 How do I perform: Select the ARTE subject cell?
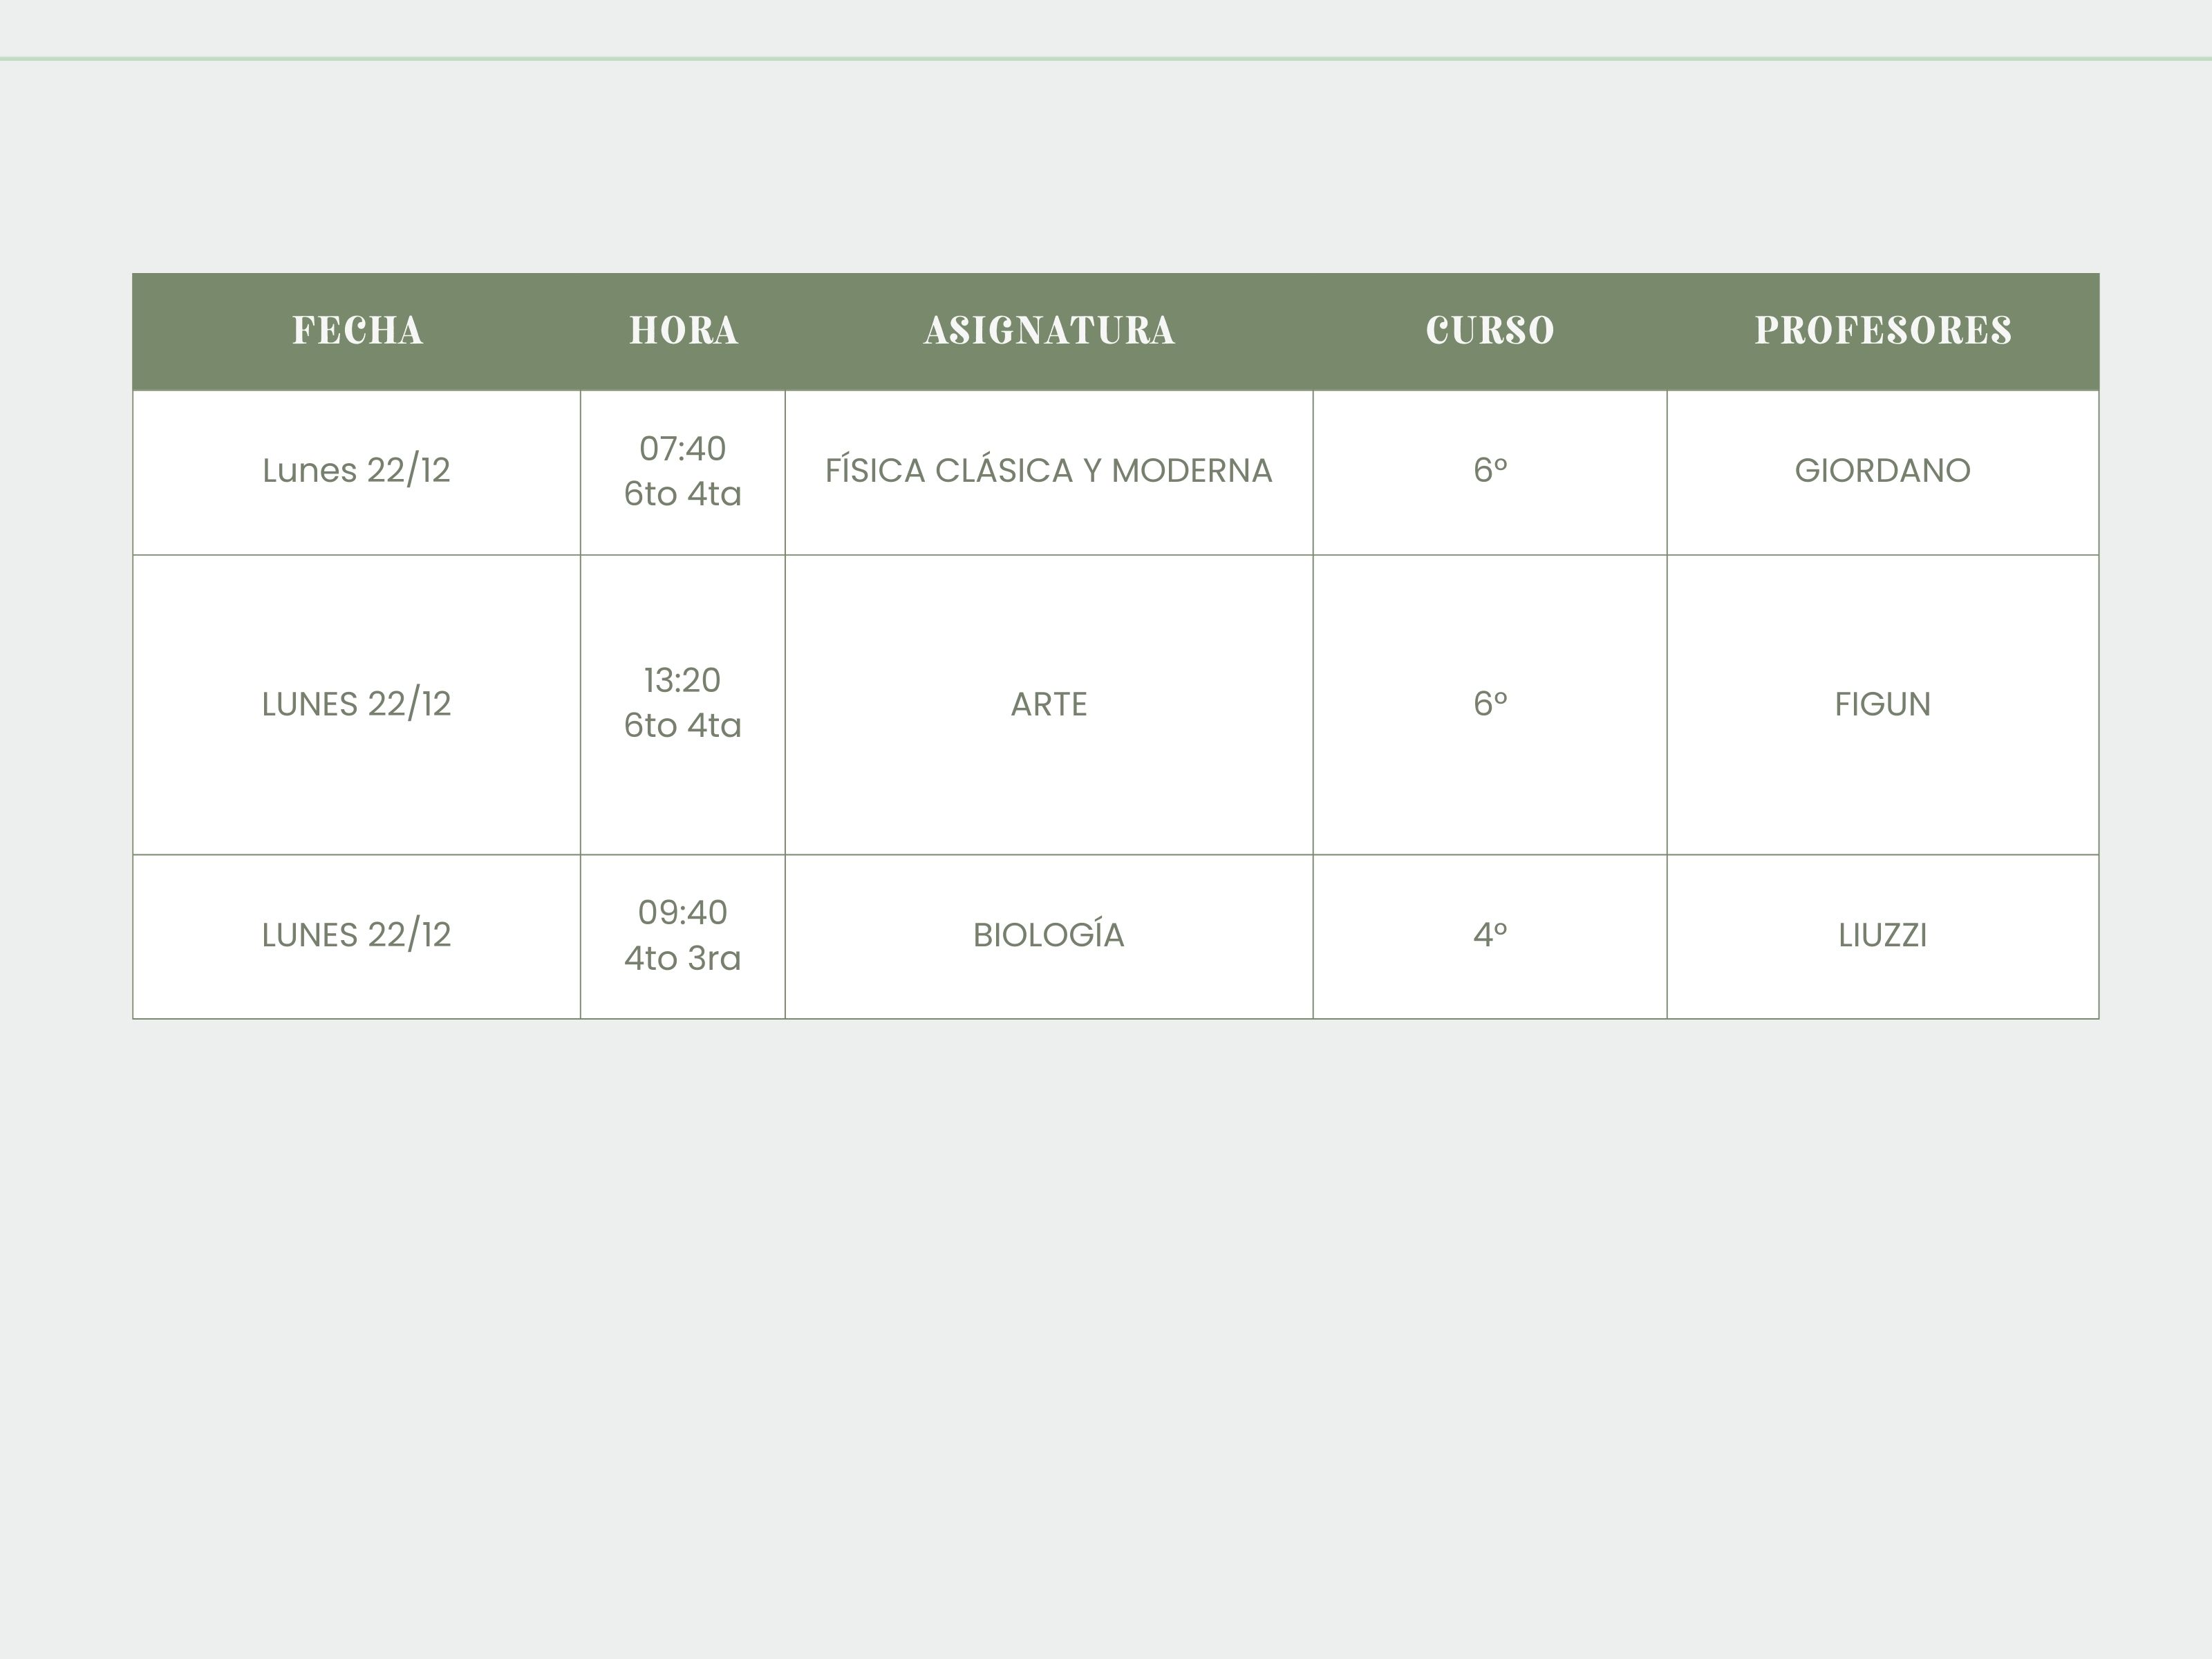1049,704
